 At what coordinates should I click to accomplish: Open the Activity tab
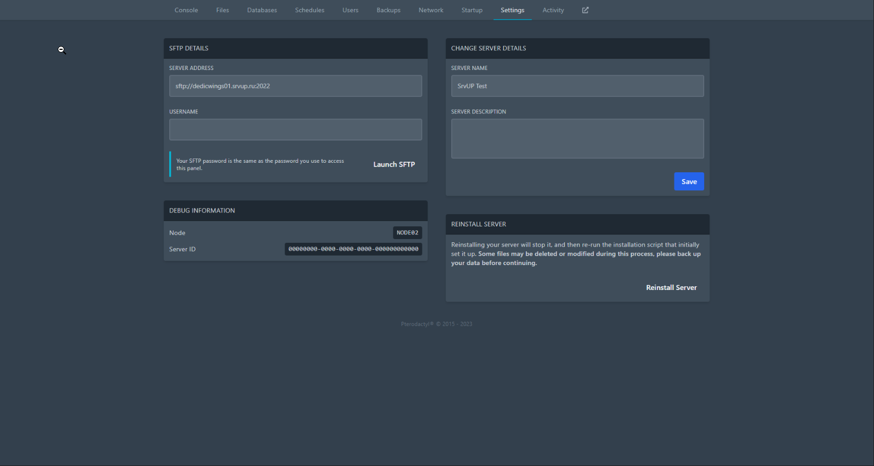pyautogui.click(x=553, y=10)
